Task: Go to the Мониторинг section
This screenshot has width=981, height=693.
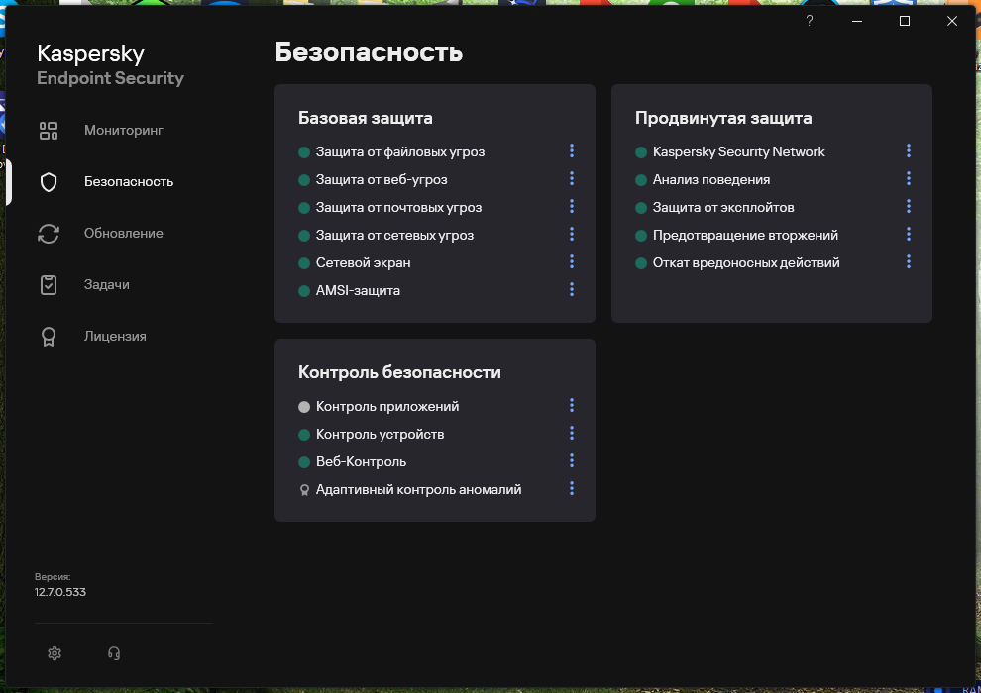Action: tap(124, 130)
